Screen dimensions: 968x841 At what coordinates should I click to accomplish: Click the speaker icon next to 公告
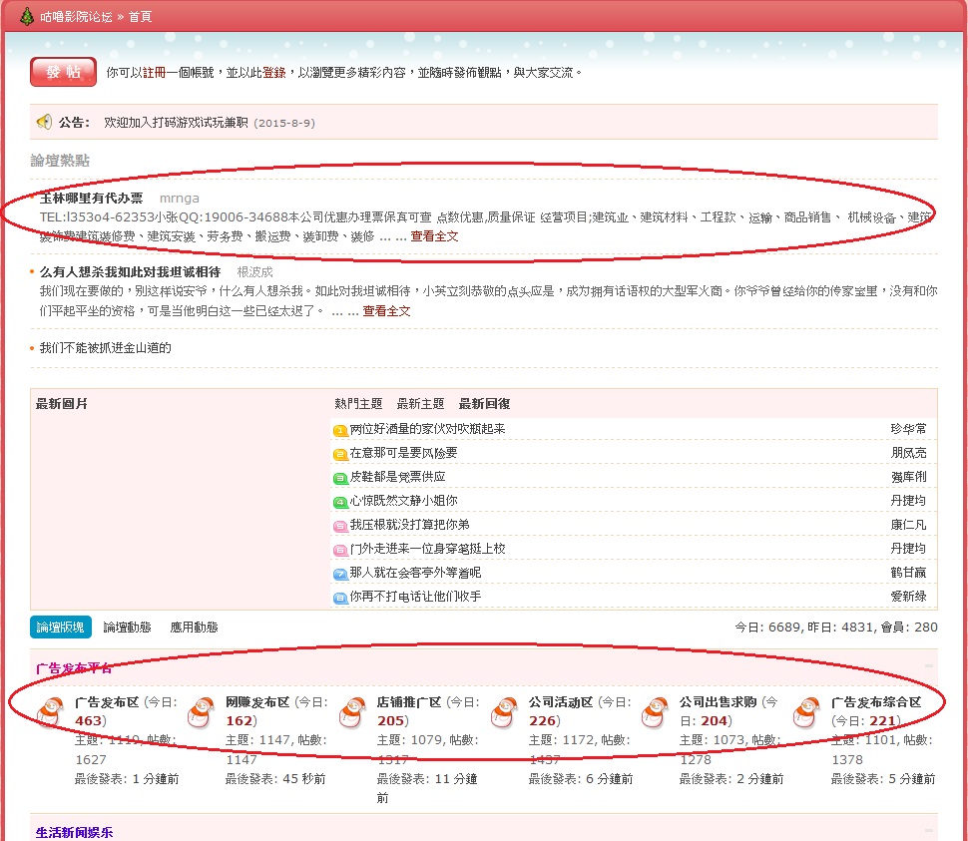(44, 122)
